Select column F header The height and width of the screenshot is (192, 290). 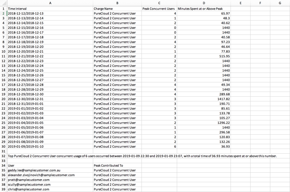coord(260,3)
